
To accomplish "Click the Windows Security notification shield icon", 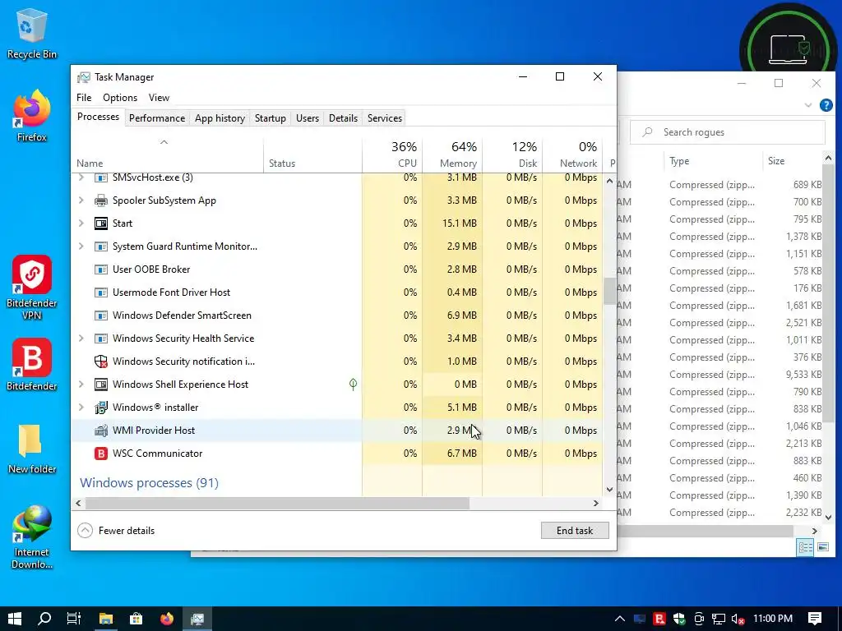I will [x=101, y=362].
